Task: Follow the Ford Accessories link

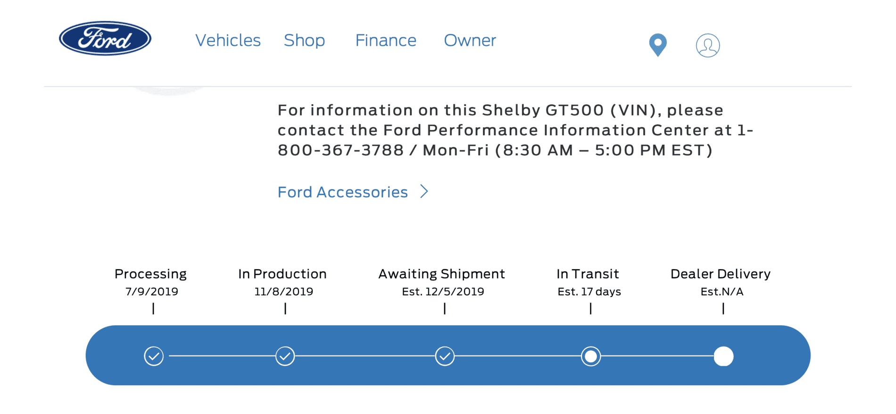Action: tap(342, 192)
